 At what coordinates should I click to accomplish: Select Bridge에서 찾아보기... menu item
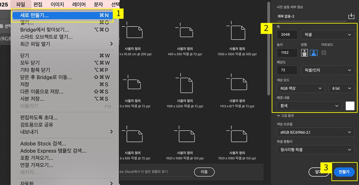(65, 30)
